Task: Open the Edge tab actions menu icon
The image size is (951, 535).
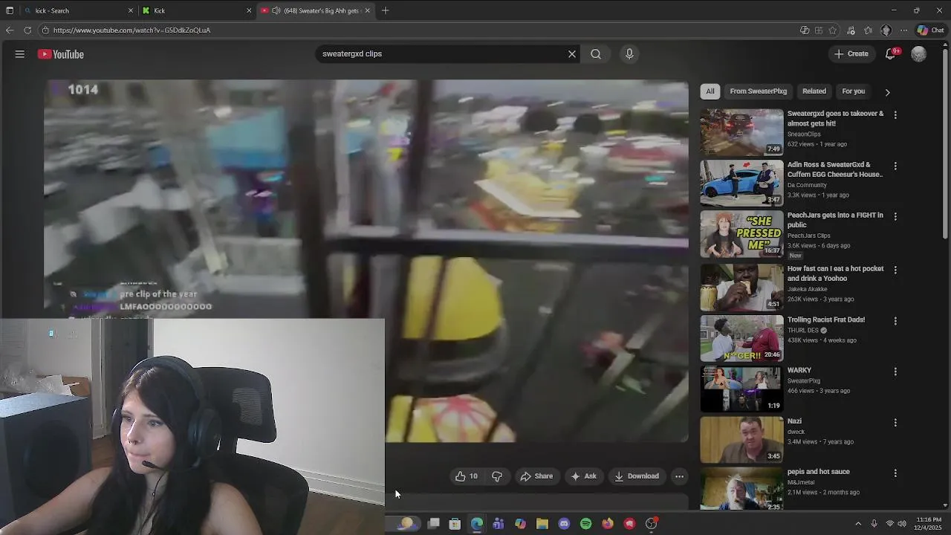Action: [x=10, y=10]
